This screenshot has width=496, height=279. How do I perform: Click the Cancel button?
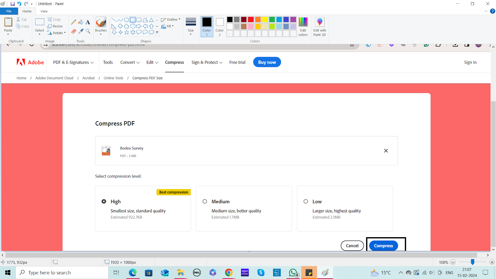click(x=352, y=246)
